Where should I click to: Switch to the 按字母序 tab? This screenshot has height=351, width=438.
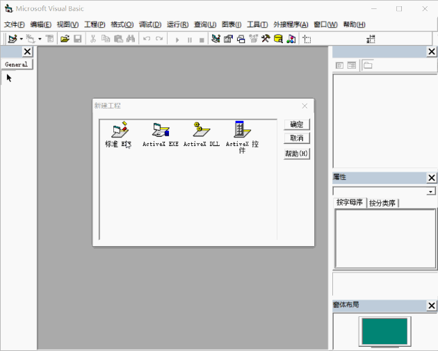coord(350,202)
